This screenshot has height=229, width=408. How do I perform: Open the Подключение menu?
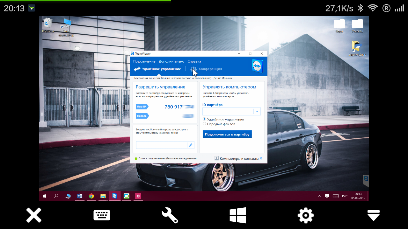click(144, 61)
